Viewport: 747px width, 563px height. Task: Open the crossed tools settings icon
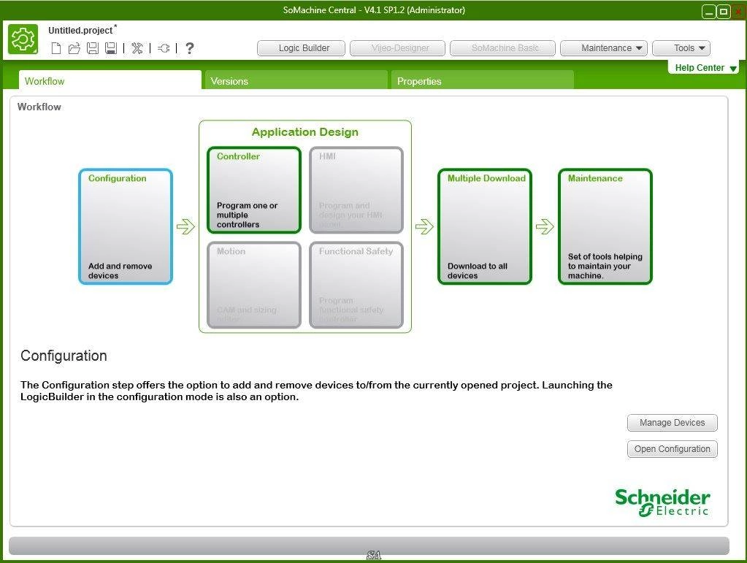coord(137,48)
